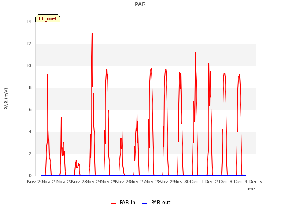Click the 2 y-axis tick label
Screen dimensions: 282x211
click(x=30, y=154)
